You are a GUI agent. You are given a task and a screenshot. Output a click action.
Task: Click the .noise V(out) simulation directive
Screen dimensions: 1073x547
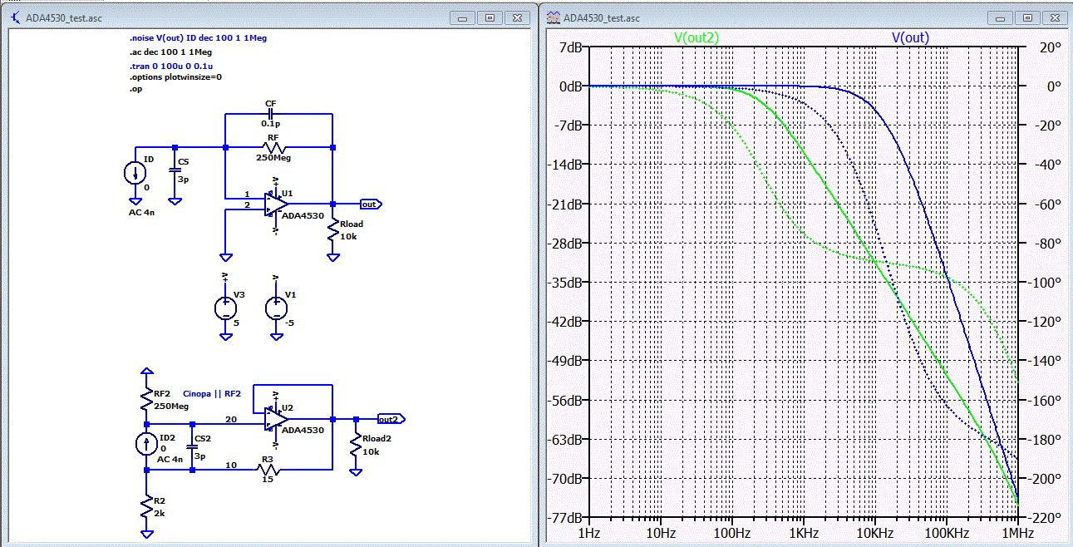[x=197, y=38]
